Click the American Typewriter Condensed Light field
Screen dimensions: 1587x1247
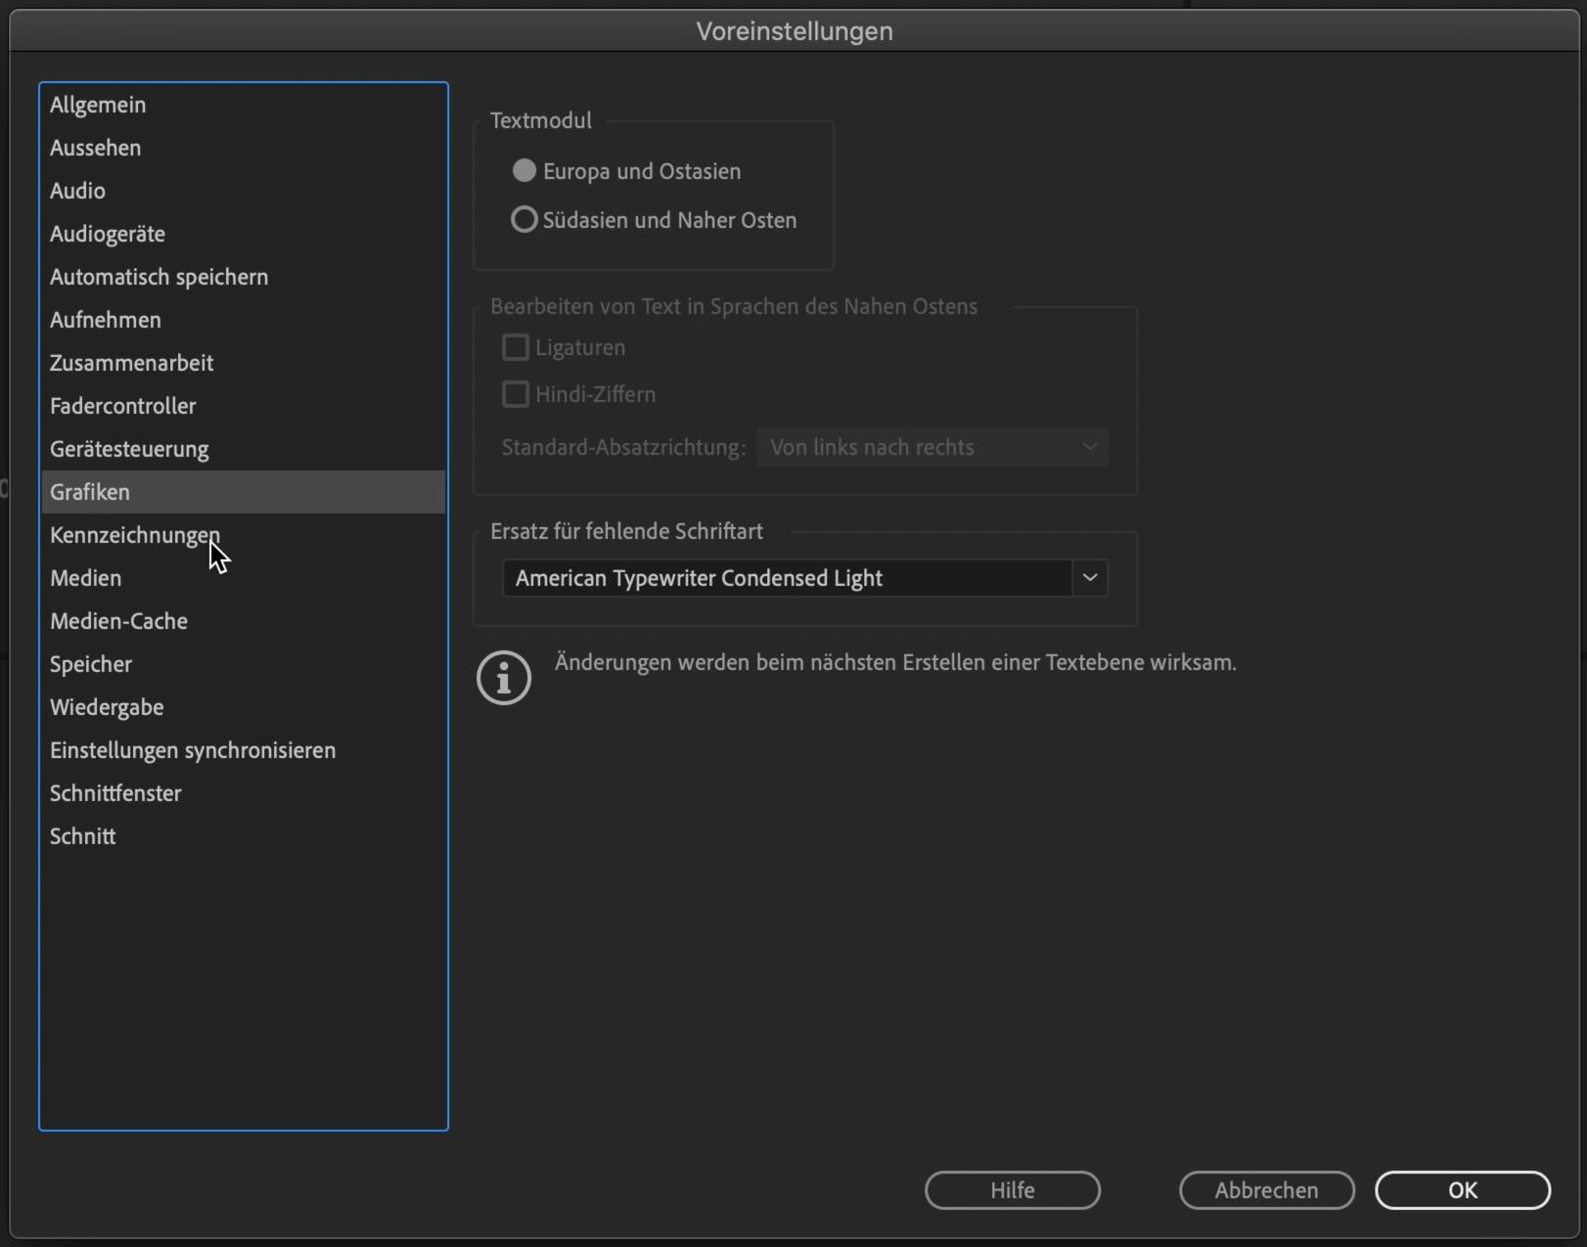[x=786, y=578]
